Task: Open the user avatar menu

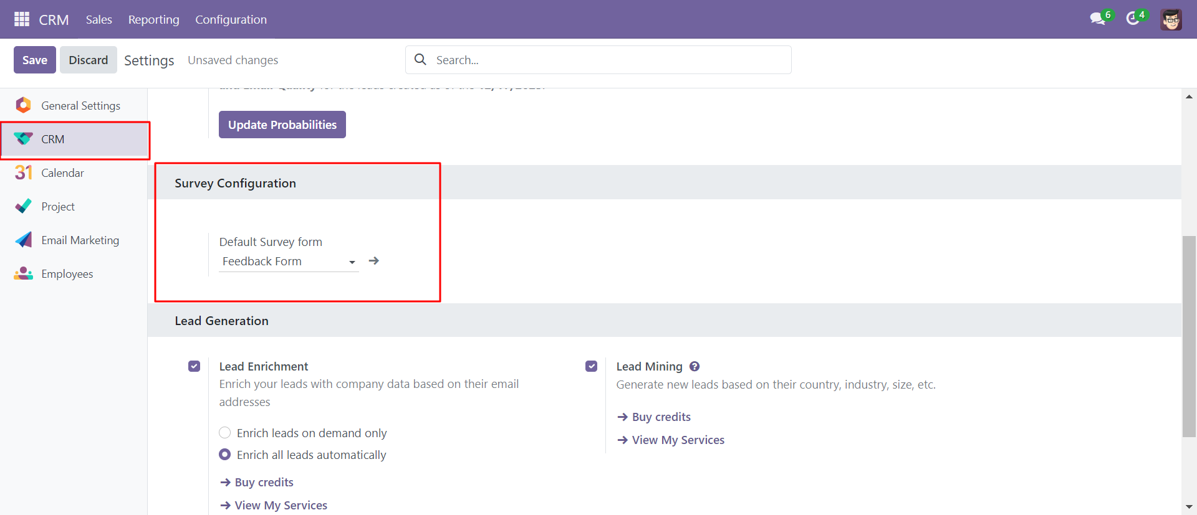Action: pyautogui.click(x=1171, y=19)
